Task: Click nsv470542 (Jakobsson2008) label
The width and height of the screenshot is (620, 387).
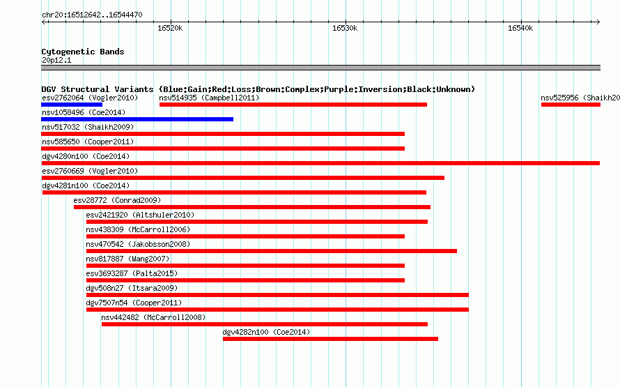Action: click(x=138, y=244)
